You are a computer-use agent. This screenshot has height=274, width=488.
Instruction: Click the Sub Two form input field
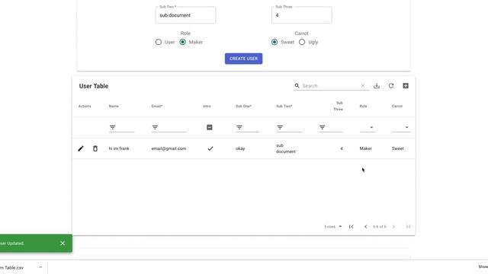tap(185, 15)
